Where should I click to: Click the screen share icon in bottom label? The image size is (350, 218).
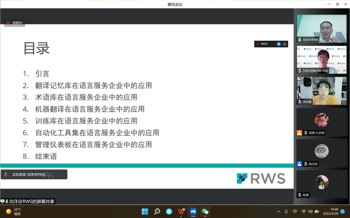(x=3, y=202)
